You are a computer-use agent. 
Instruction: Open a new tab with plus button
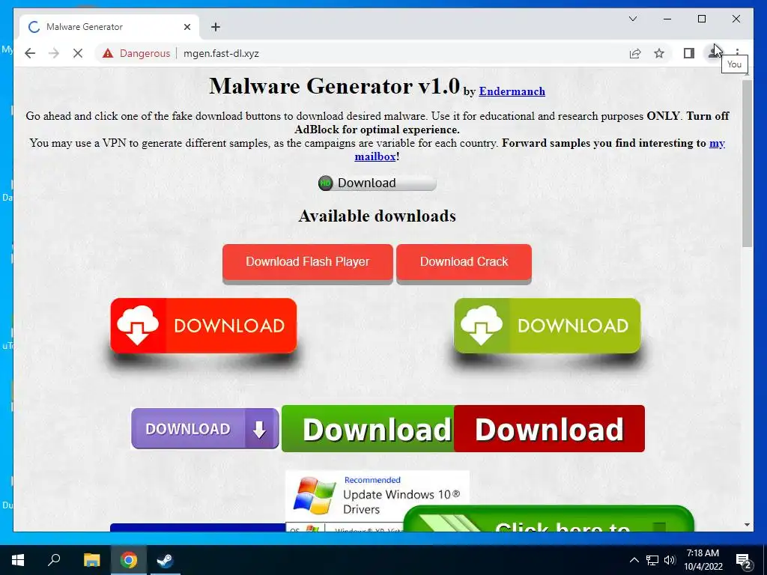(216, 27)
